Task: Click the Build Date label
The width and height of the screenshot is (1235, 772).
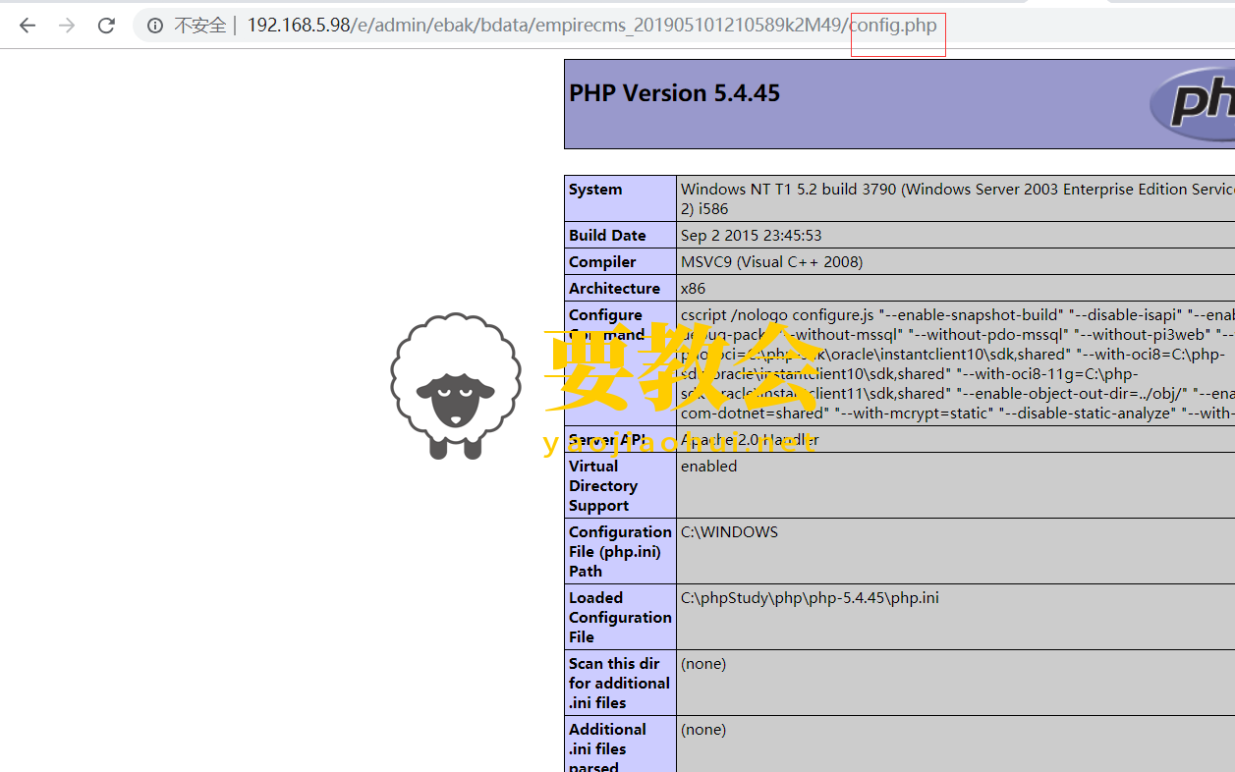Action: pos(607,236)
